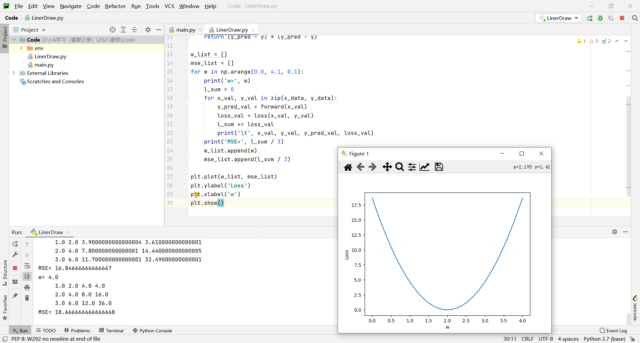Close the LinerDraw.py editor tab

coord(253,30)
